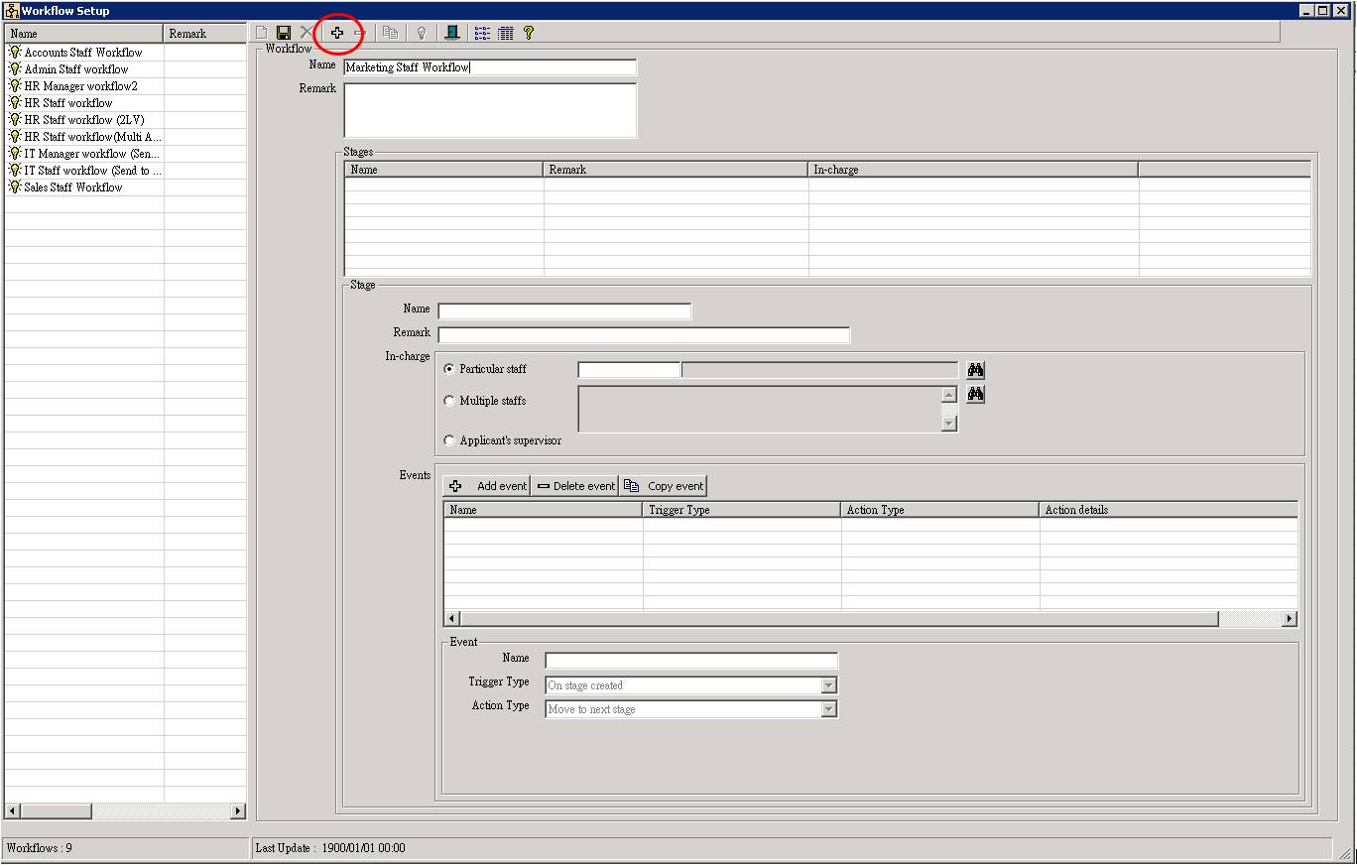Switch to form view toolbar icon
1357x866 pixels.
(x=482, y=33)
